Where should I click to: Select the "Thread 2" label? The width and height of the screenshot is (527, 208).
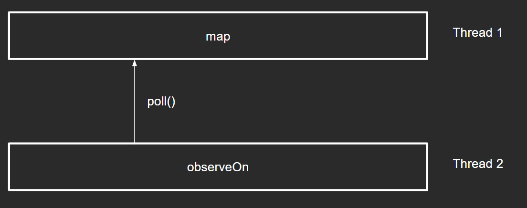point(478,164)
